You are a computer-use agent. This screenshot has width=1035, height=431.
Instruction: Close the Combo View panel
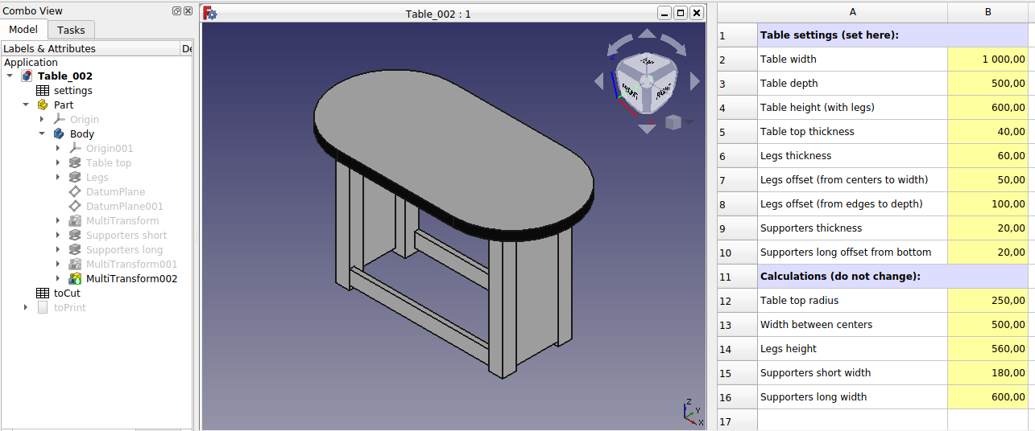(x=188, y=11)
